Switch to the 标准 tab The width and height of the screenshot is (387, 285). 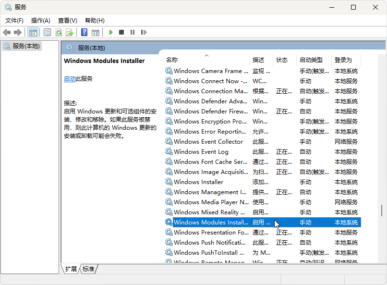pyautogui.click(x=88, y=269)
